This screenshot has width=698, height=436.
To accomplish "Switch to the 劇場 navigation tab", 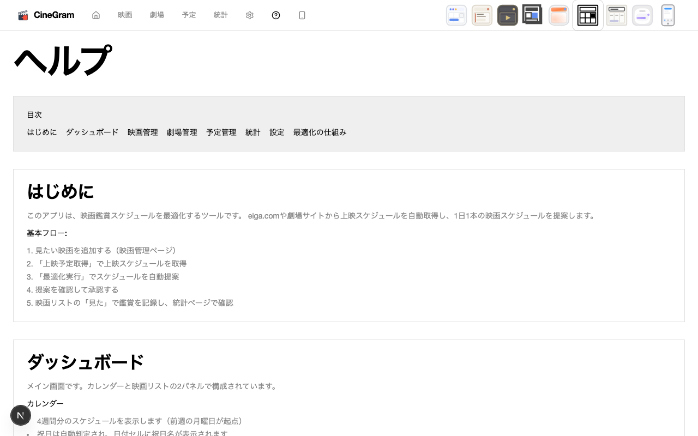I will click(157, 15).
